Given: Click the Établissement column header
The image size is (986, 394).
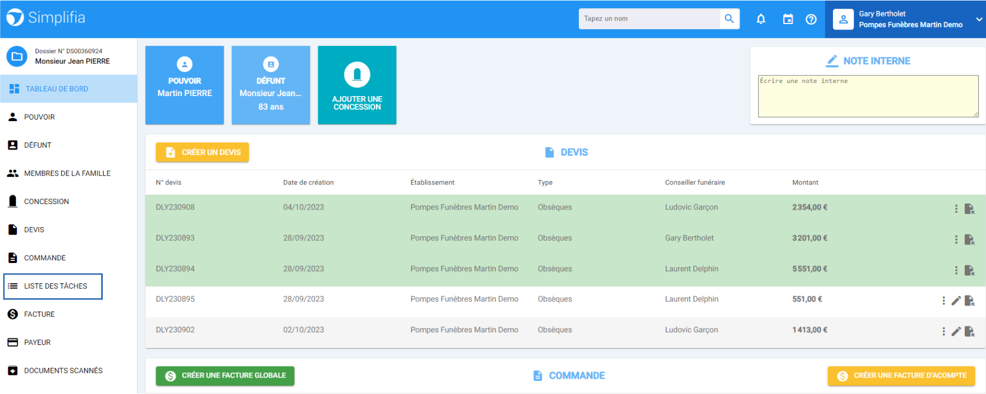Looking at the screenshot, I should (x=432, y=182).
